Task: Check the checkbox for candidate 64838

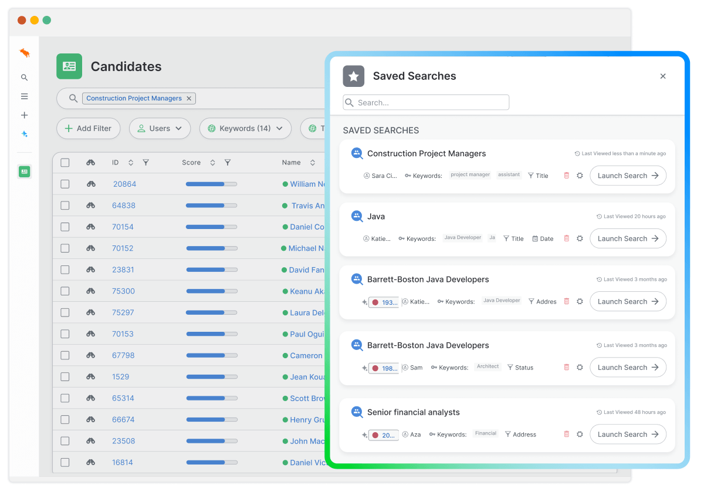Action: [x=65, y=206]
